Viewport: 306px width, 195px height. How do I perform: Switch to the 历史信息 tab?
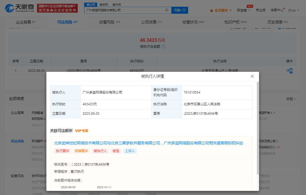pos(278,22)
